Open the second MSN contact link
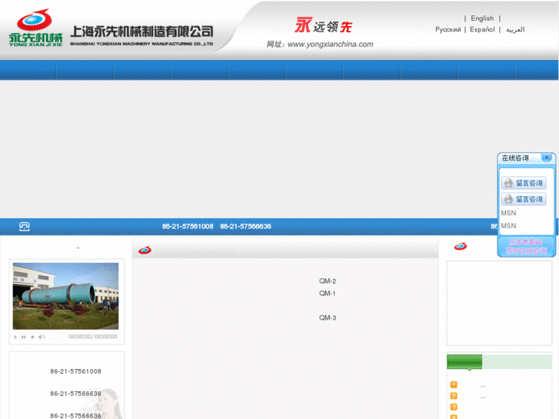559x419 pixels. [x=508, y=226]
